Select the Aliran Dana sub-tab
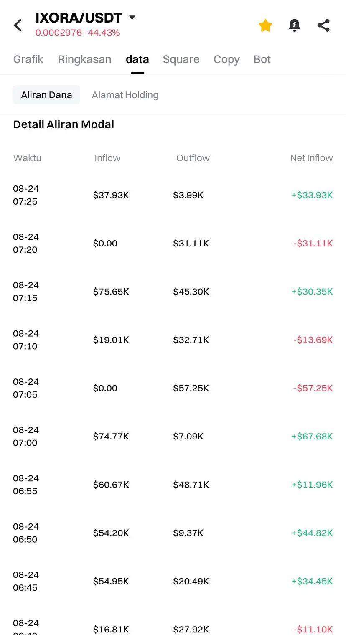346x635 pixels. 46,95
